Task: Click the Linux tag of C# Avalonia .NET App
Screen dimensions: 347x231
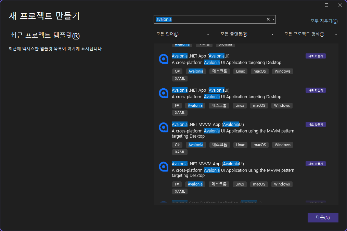Action: (x=240, y=71)
